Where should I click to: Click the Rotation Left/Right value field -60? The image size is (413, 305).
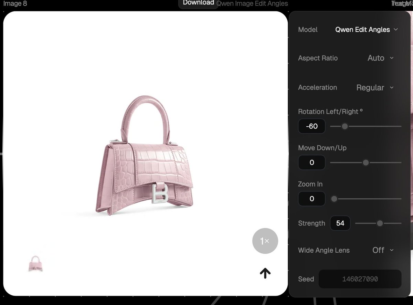point(312,126)
